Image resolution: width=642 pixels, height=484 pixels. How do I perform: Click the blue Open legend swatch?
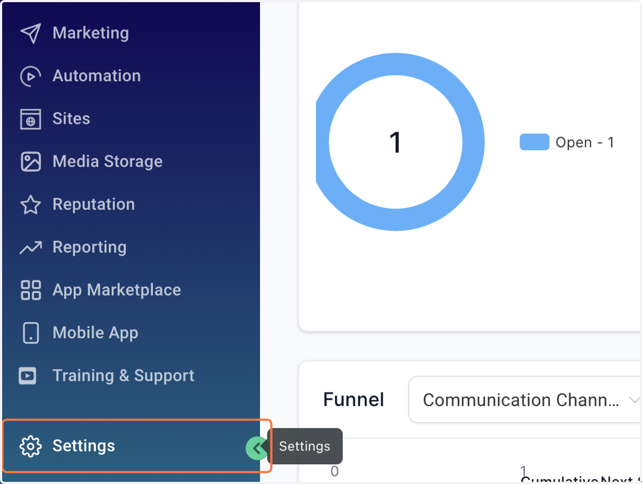pos(534,142)
